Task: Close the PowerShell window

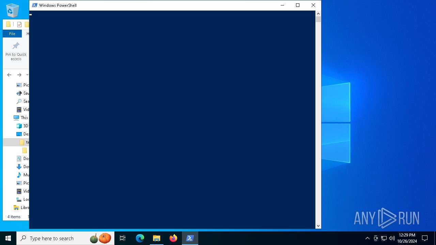Action: point(313,5)
